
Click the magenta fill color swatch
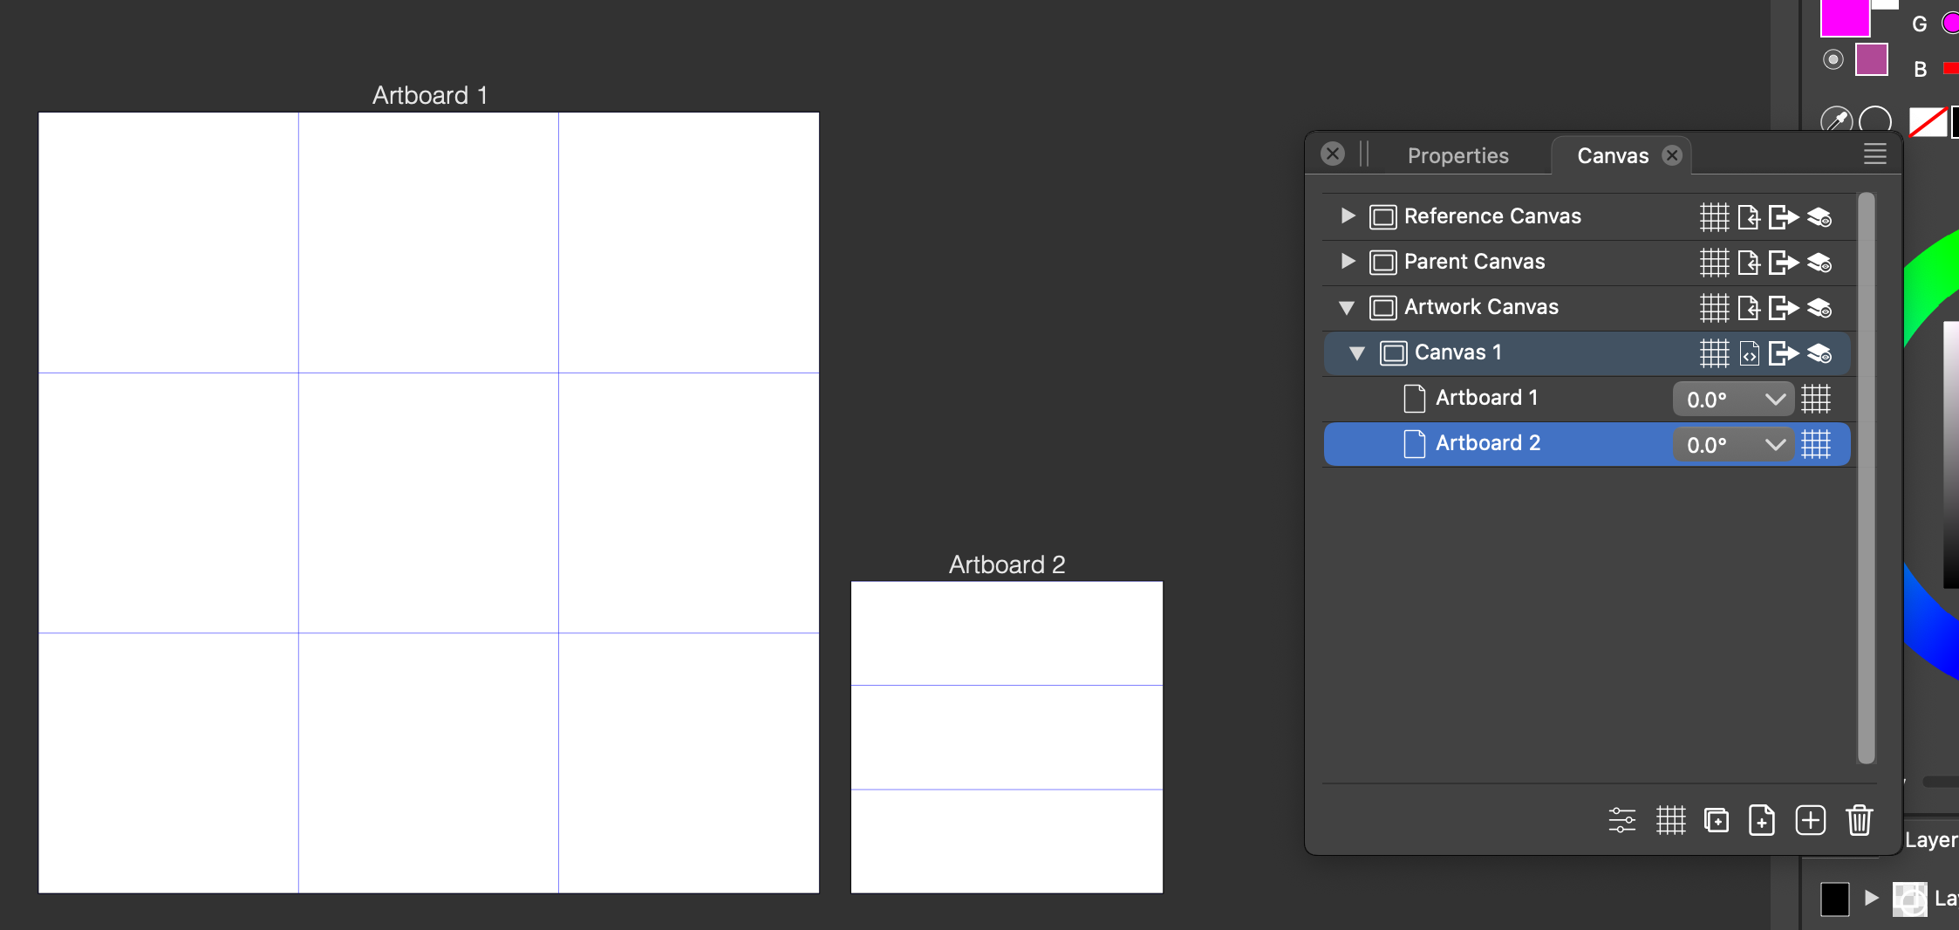(x=1844, y=17)
